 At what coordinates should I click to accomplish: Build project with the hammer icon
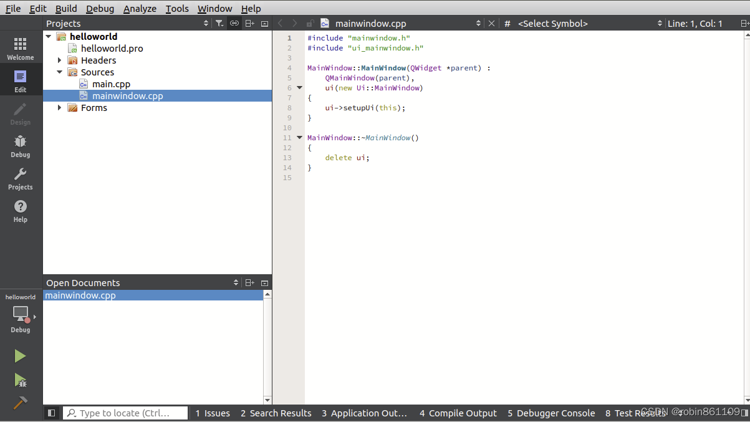20,403
